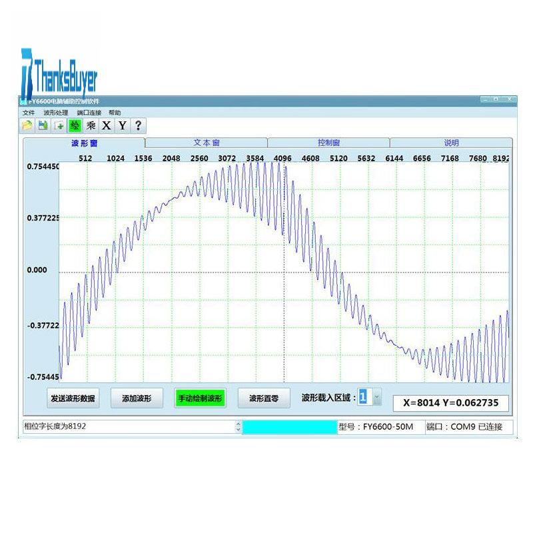The width and height of the screenshot is (533, 533).
Task: Click the cyan progress bar
Action: 290,427
